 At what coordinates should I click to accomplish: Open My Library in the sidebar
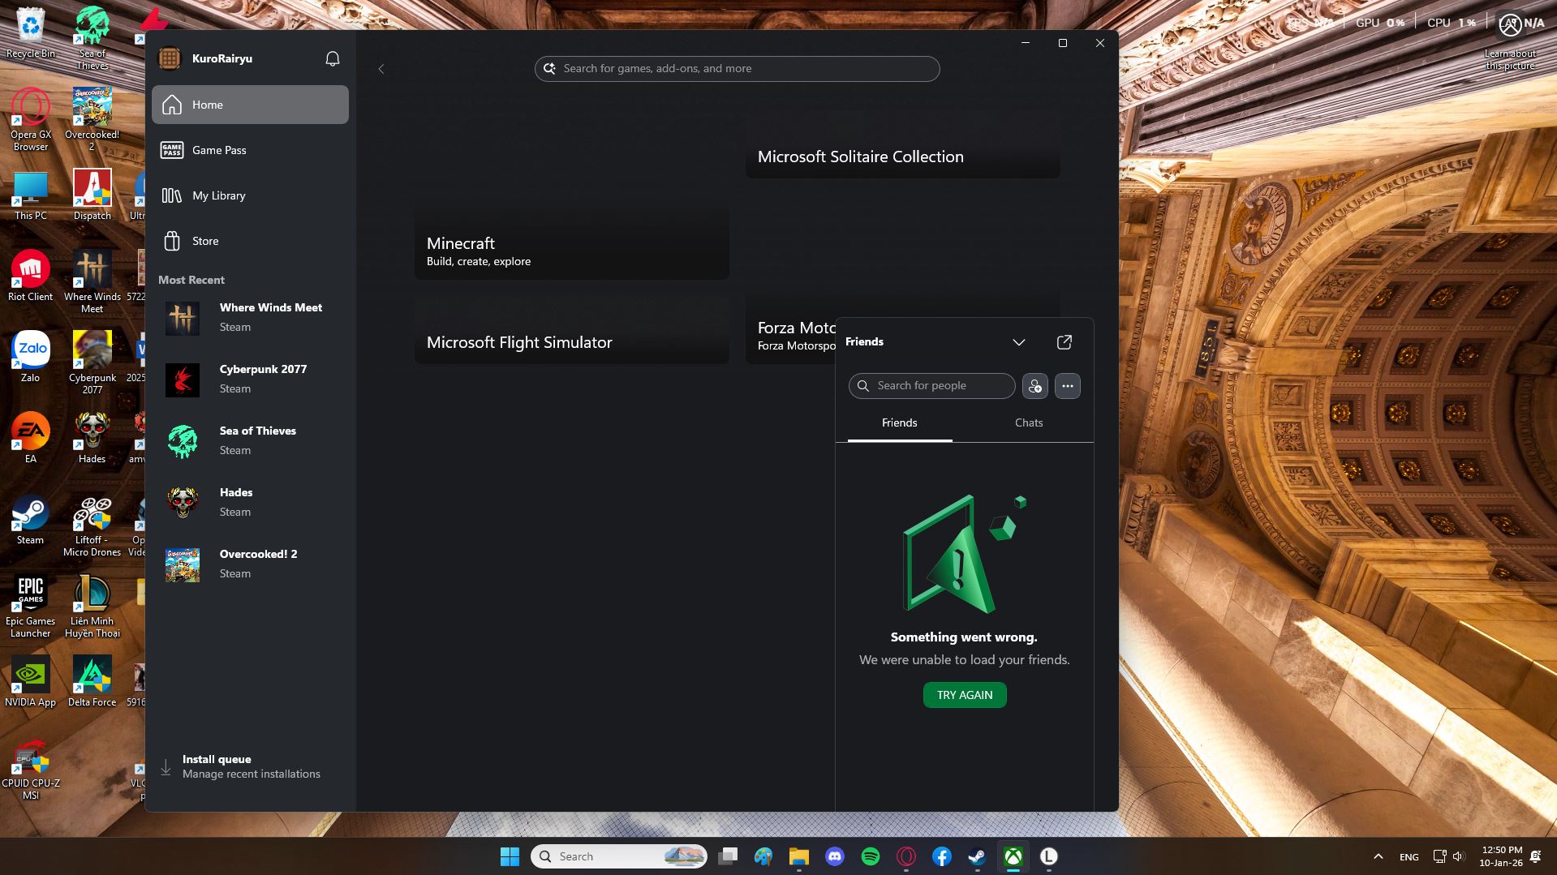pyautogui.click(x=218, y=195)
